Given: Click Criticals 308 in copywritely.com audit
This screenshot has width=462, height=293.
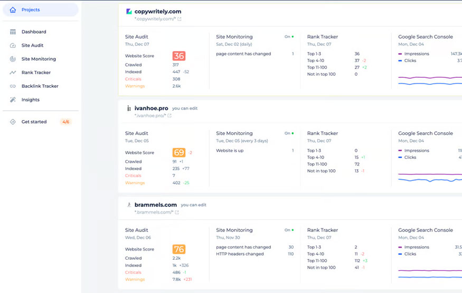Looking at the screenshot, I should coord(153,79).
